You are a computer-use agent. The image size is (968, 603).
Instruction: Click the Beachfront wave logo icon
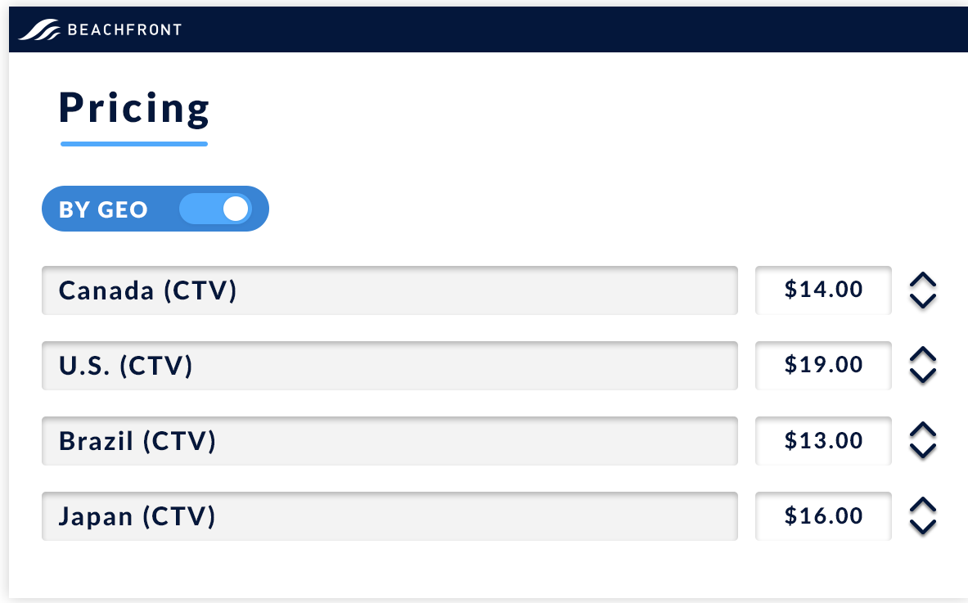coord(39,29)
